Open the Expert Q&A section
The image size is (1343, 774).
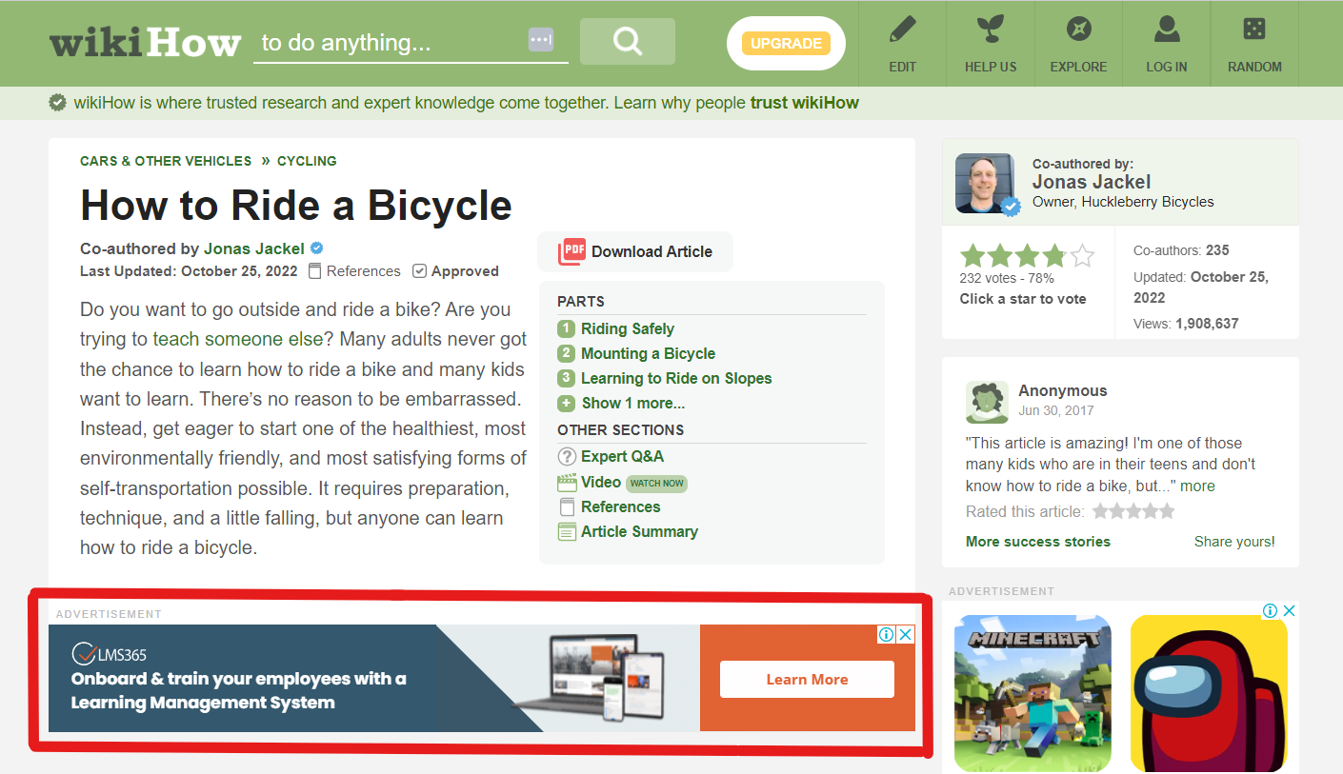click(622, 456)
